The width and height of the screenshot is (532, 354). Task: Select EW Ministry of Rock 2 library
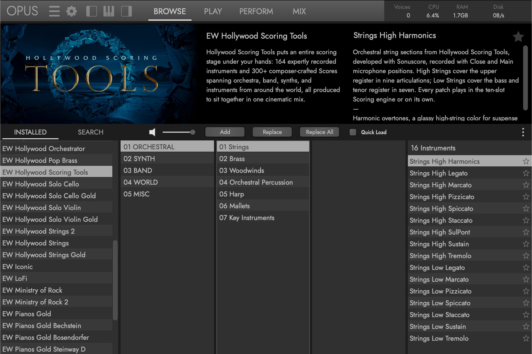coord(56,302)
